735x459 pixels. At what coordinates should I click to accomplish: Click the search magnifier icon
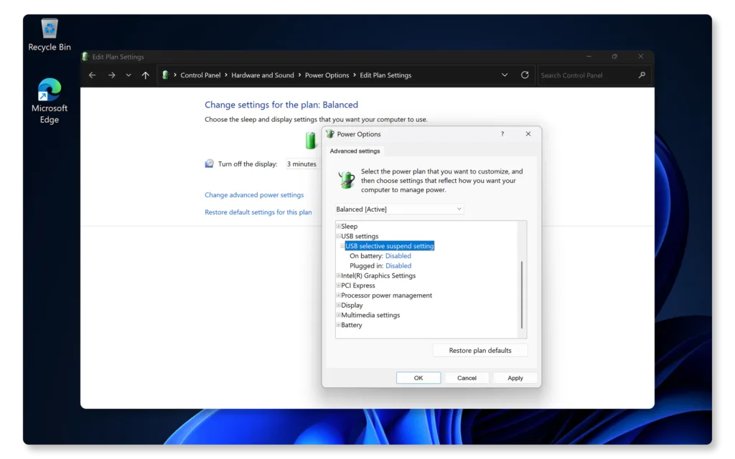click(x=642, y=75)
